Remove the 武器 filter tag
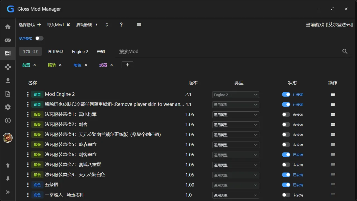This screenshot has height=201, width=357. coord(112,65)
